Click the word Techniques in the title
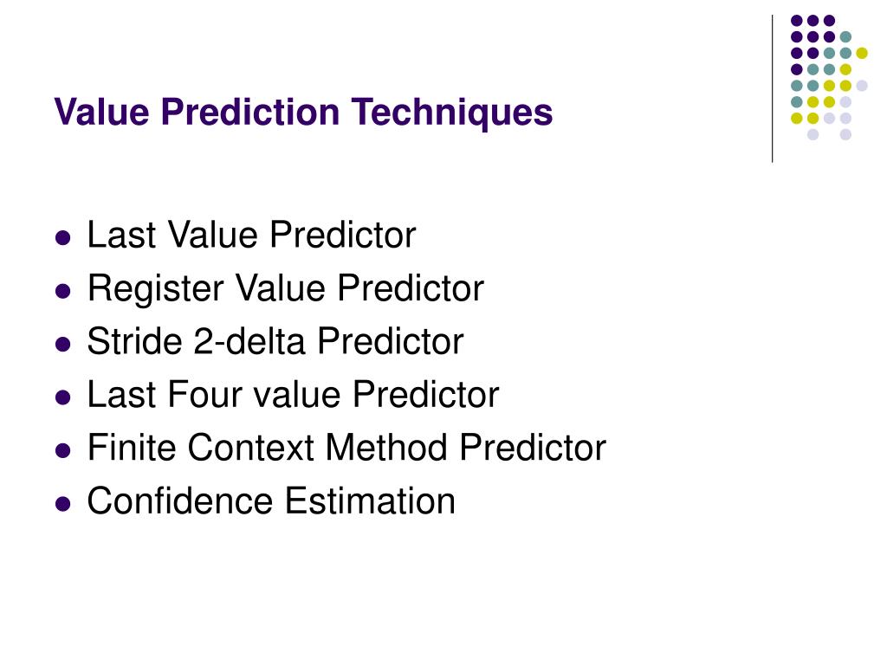The width and height of the screenshot is (887, 665). (x=452, y=112)
